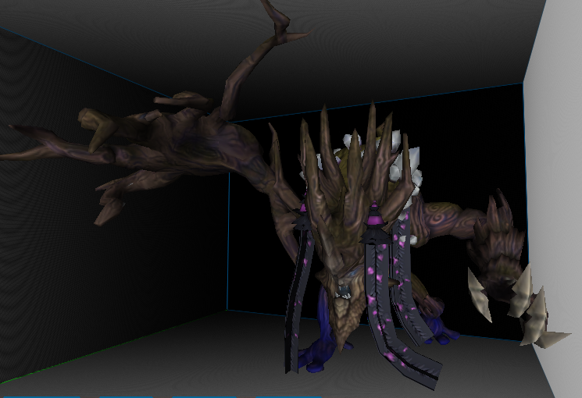This screenshot has height=398, width=582.
Task: Select the white crystal cluster behind the head
Action: (x=406, y=167)
